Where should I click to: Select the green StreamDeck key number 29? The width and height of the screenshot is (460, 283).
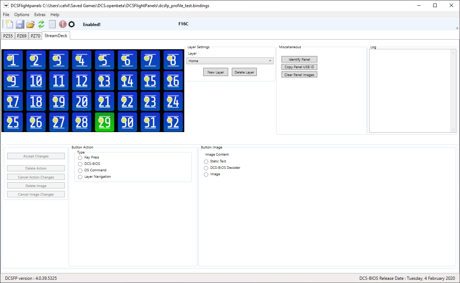pyautogui.click(x=104, y=122)
